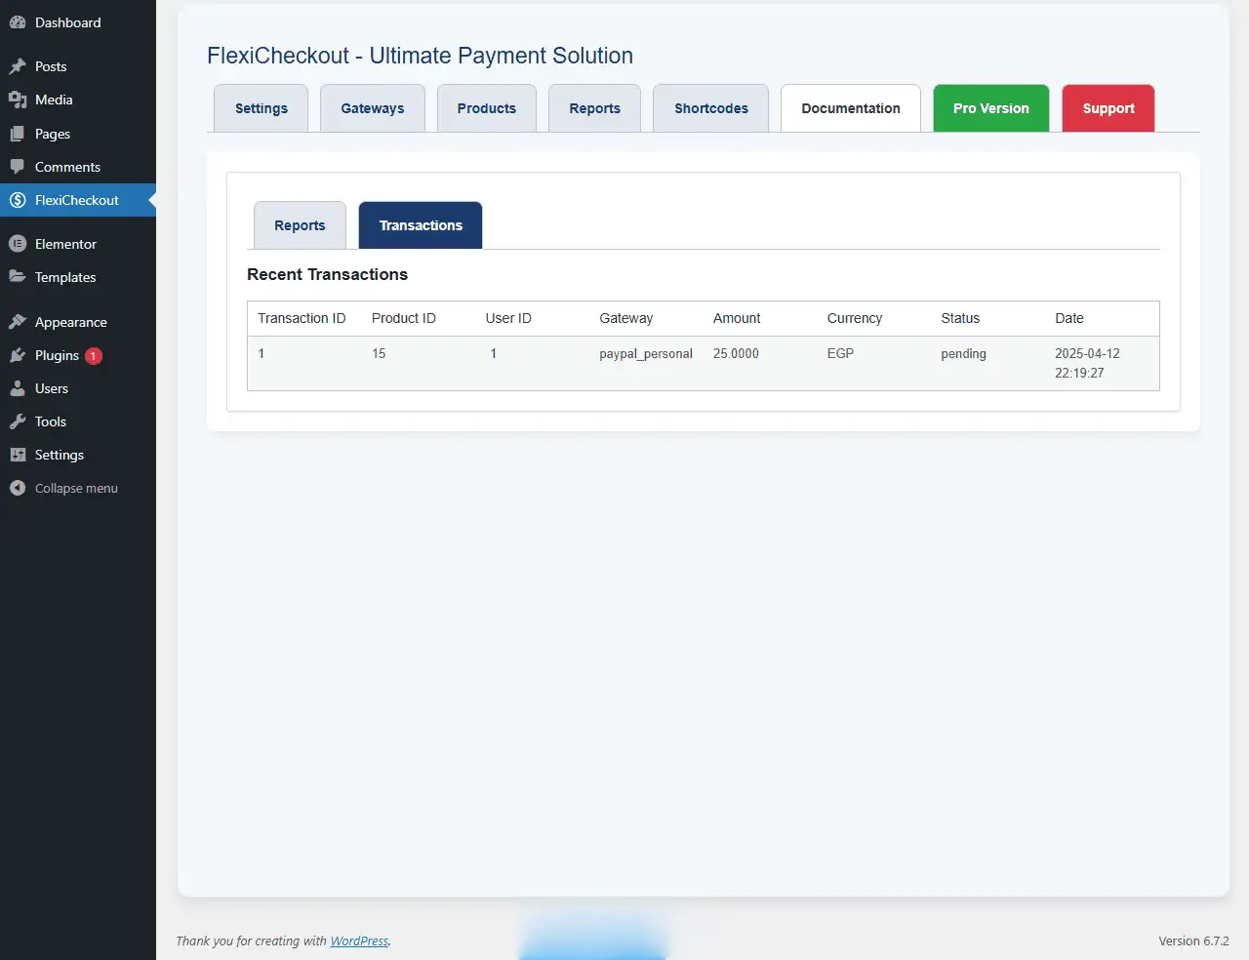Screen dimensions: 1249x960
Task: Click the Plugins update count badge
Action: (x=94, y=356)
